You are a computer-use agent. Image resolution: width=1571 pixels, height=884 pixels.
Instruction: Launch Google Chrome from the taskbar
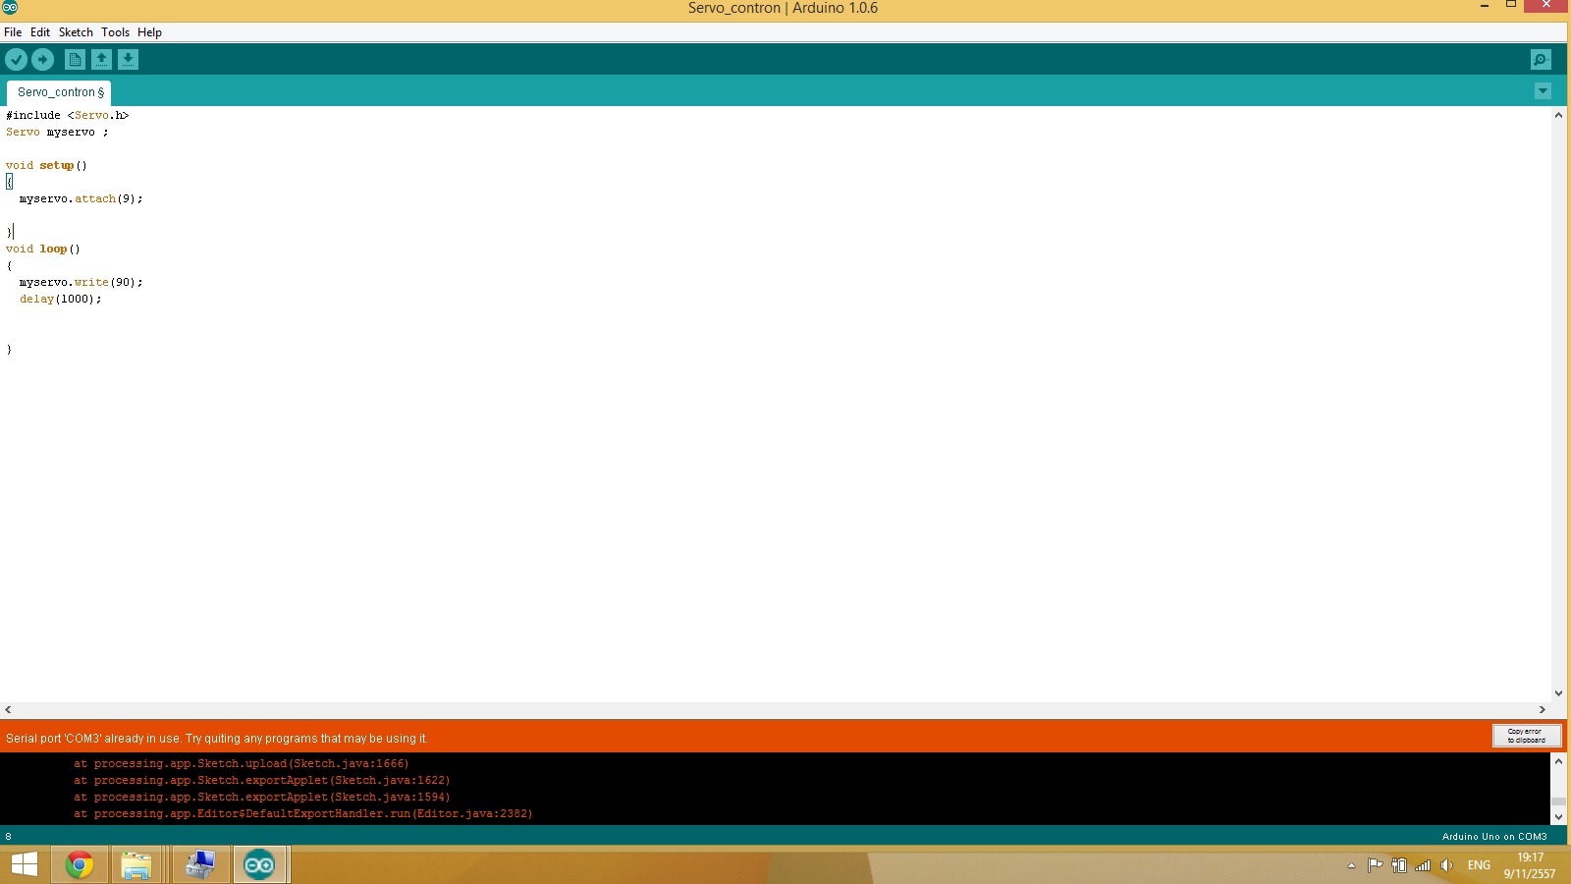coord(80,864)
